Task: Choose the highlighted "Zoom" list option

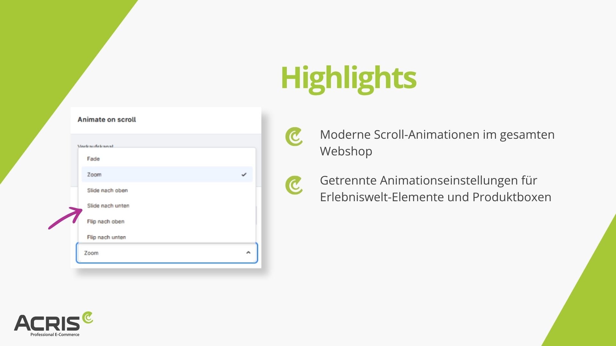Action: click(x=94, y=175)
